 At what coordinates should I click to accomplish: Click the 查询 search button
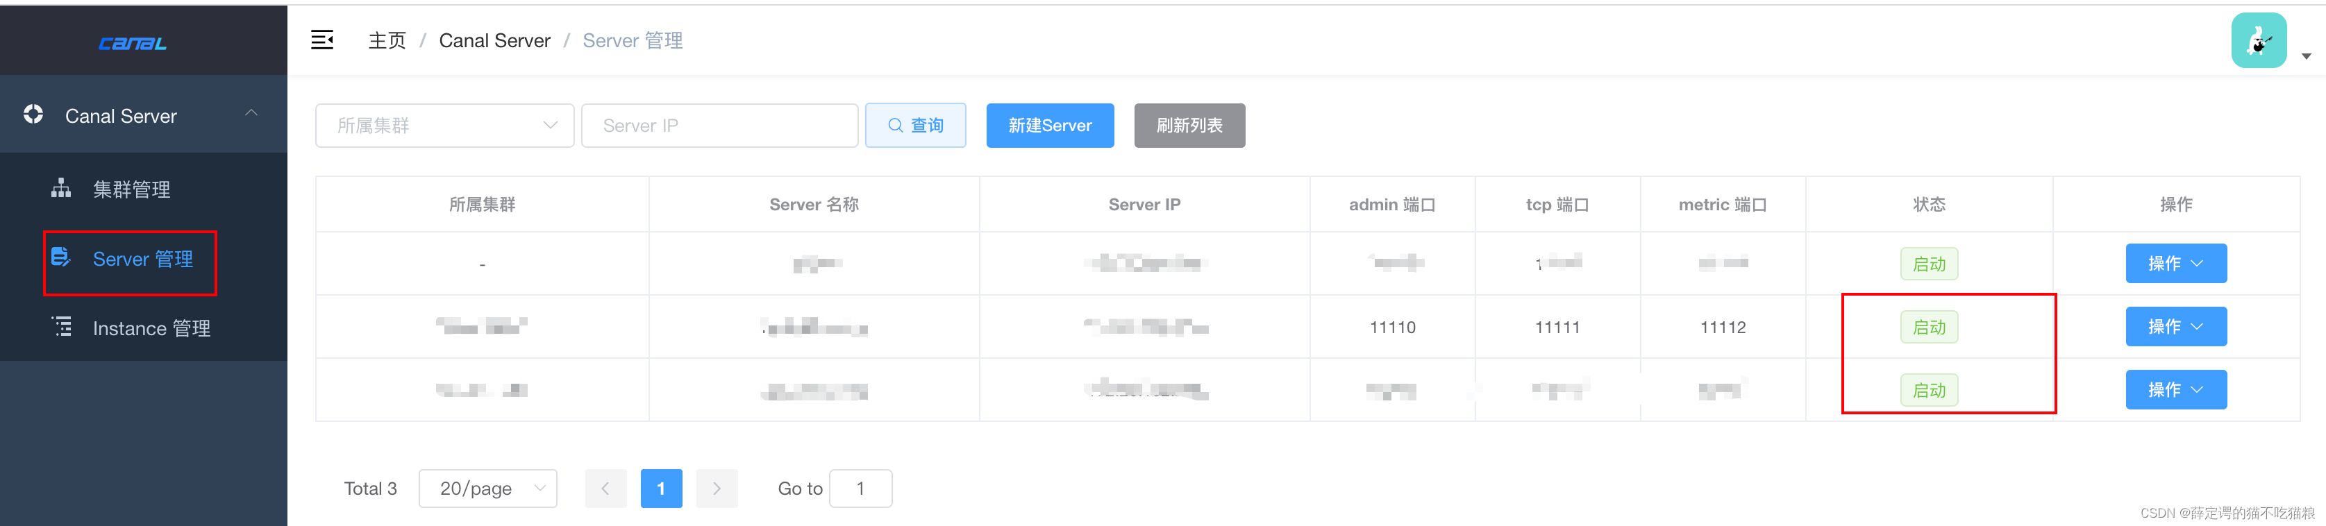(x=916, y=126)
